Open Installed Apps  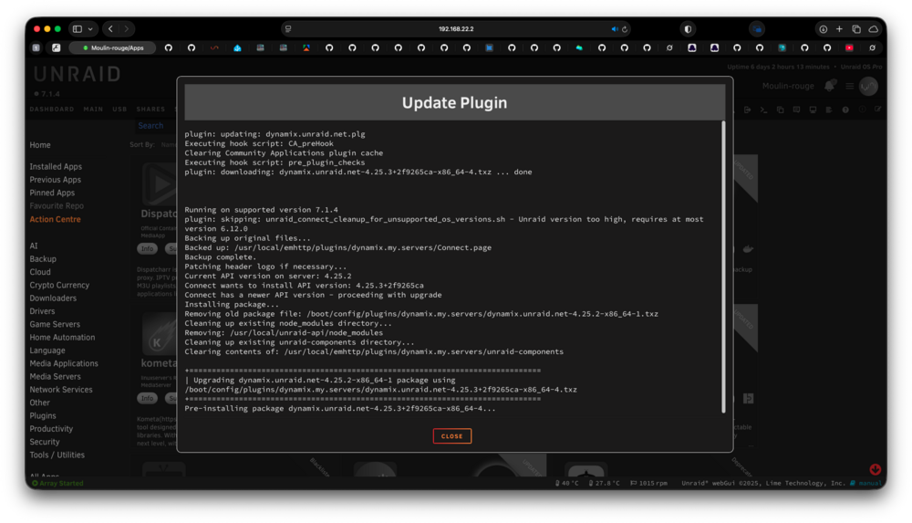[56, 166]
